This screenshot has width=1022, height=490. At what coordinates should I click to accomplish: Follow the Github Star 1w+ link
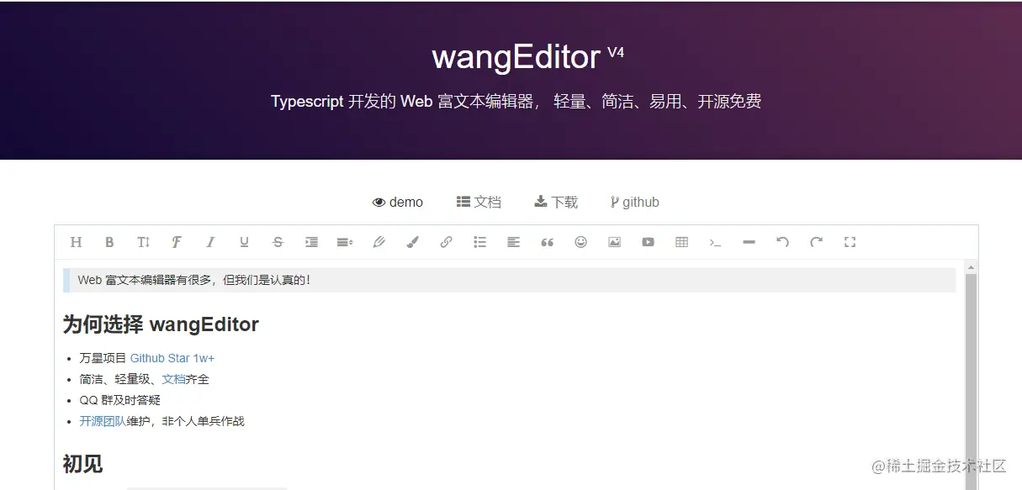coord(172,358)
